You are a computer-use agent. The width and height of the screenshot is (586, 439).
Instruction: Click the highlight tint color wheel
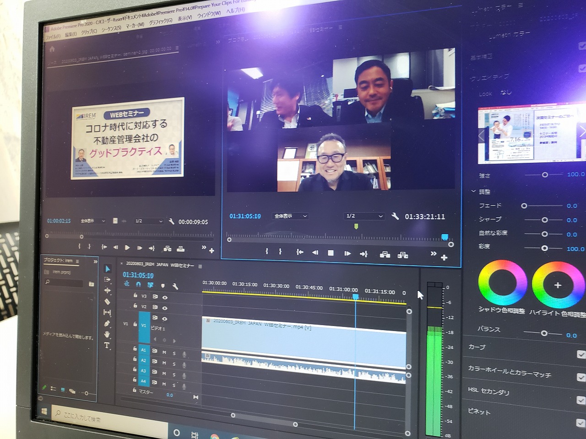(x=557, y=285)
